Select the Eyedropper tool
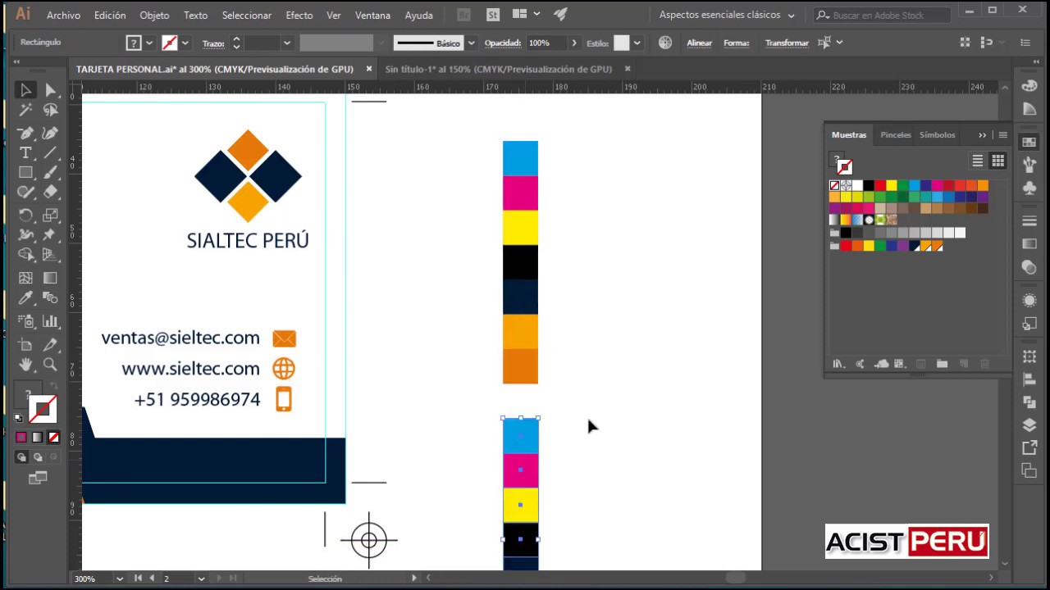The width and height of the screenshot is (1050, 590). click(25, 299)
